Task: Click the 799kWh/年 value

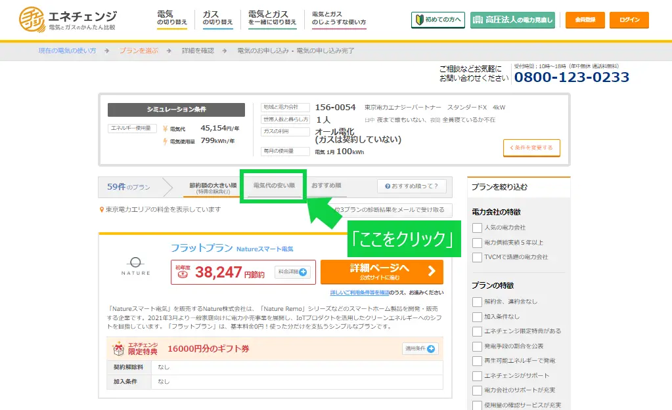Action: click(217, 141)
